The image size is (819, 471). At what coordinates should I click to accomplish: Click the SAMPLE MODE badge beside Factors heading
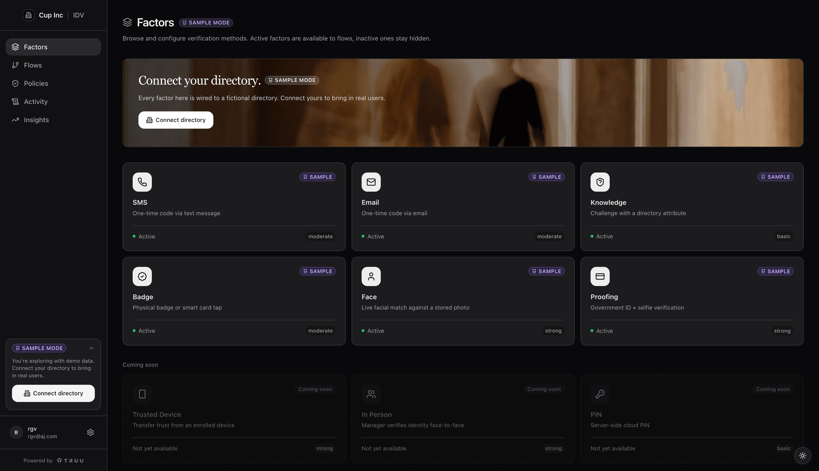tap(206, 23)
